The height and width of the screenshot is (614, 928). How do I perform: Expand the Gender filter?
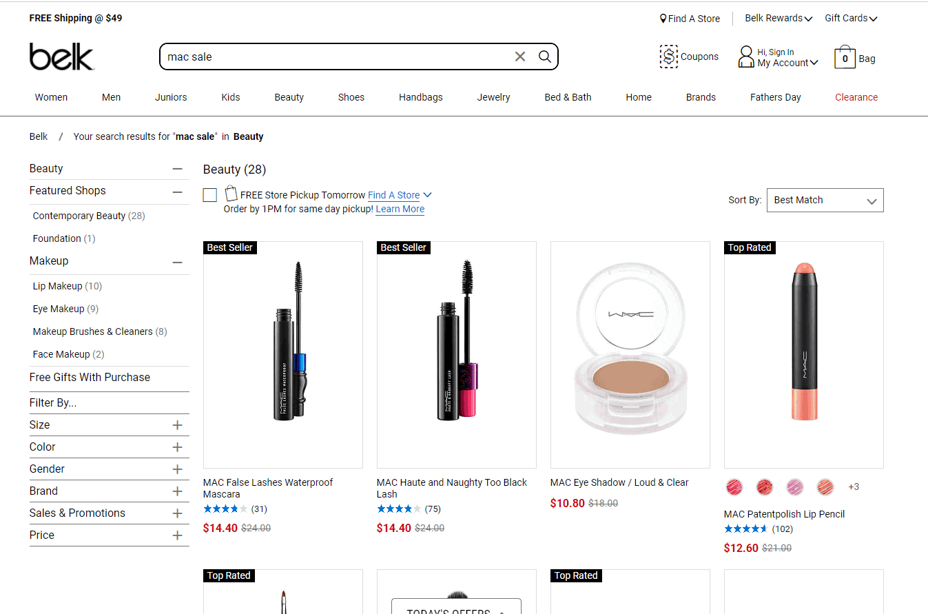point(178,469)
